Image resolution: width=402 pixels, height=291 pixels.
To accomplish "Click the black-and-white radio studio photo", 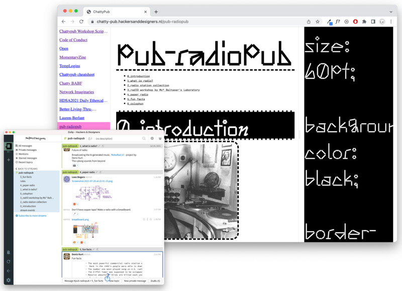I will coord(201,190).
